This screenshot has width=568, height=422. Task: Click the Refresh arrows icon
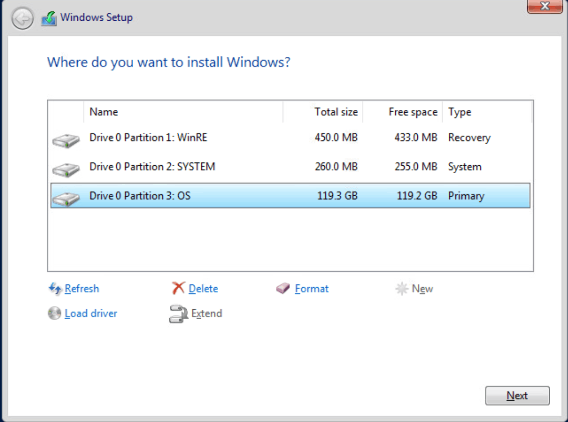55,289
